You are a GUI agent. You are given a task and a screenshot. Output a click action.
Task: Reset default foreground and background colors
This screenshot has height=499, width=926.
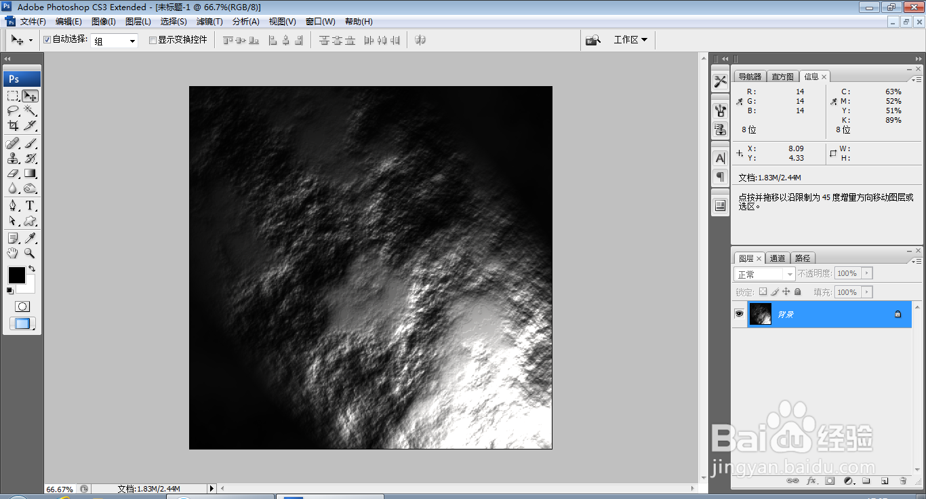click(x=9, y=290)
